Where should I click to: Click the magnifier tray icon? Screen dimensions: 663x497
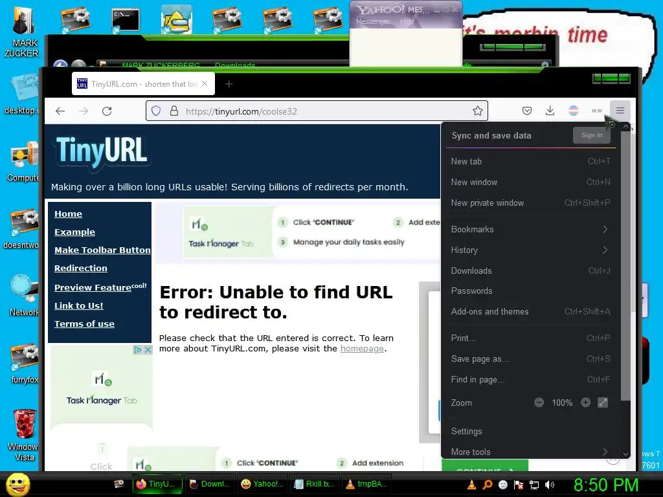click(x=487, y=485)
